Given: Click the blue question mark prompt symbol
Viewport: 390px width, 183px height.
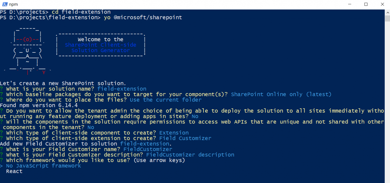Looking at the screenshot, I should [x=2, y=89].
